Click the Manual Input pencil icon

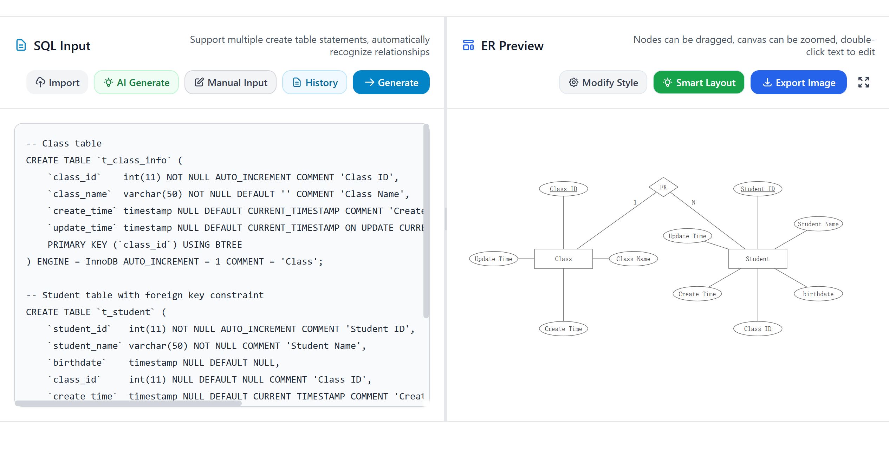[199, 82]
